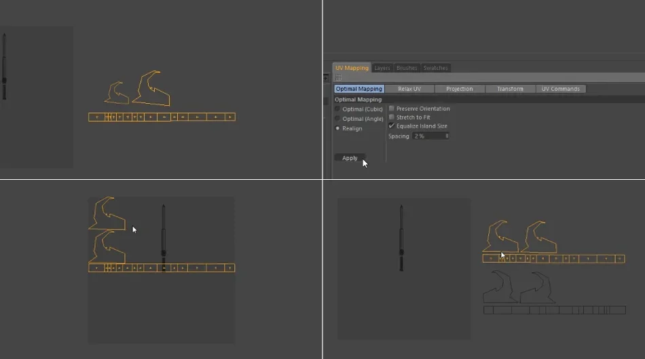Show the Projection section
The width and height of the screenshot is (645, 359).
(460, 89)
